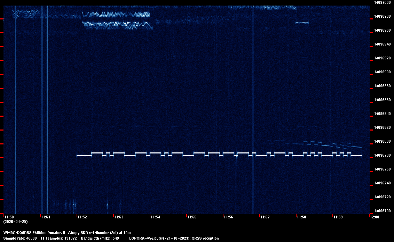The image size is (394, 242).
Task: Select the 12:00 end time label
Action: pyautogui.click(x=375, y=217)
